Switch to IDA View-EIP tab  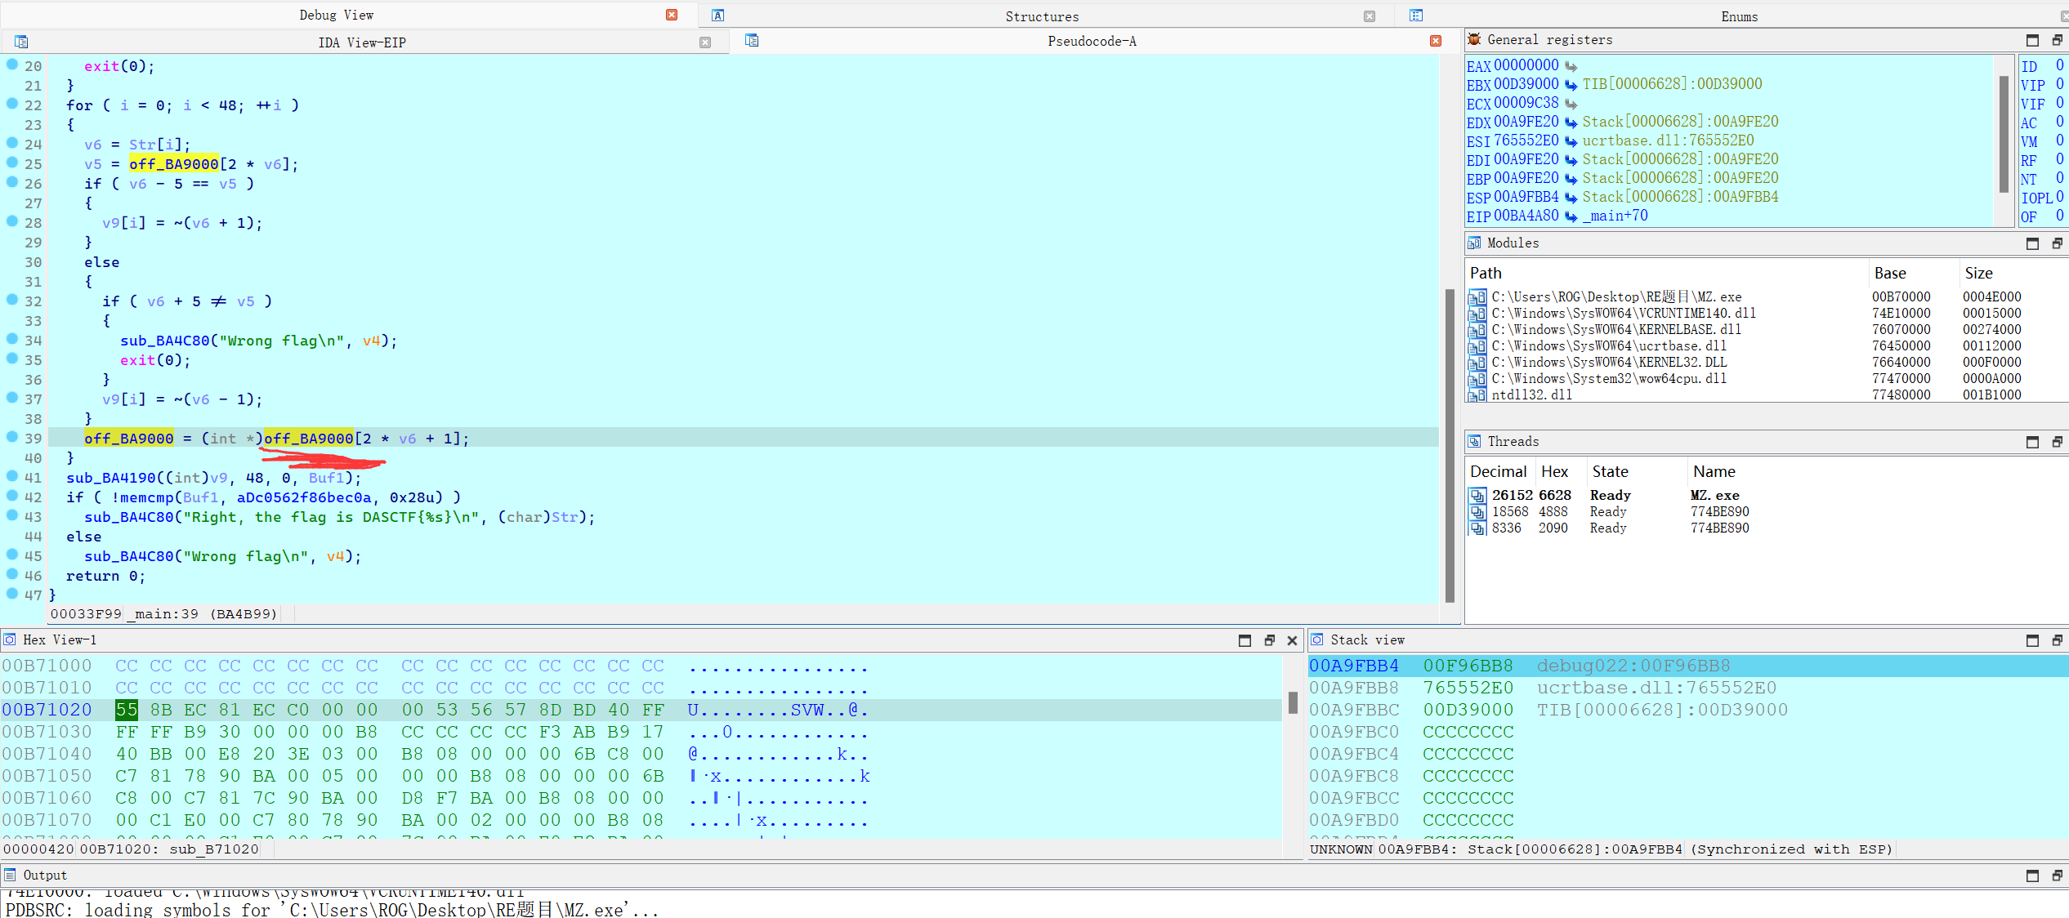click(x=361, y=42)
